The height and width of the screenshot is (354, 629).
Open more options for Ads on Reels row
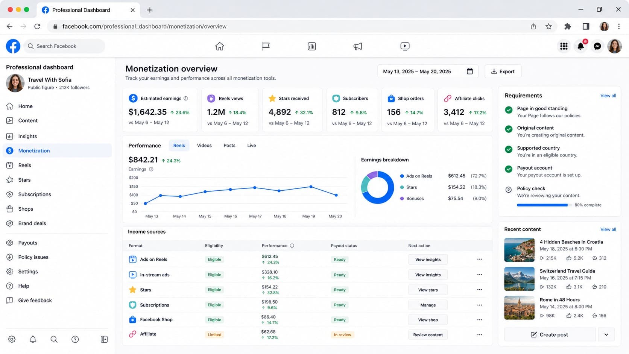pyautogui.click(x=479, y=259)
